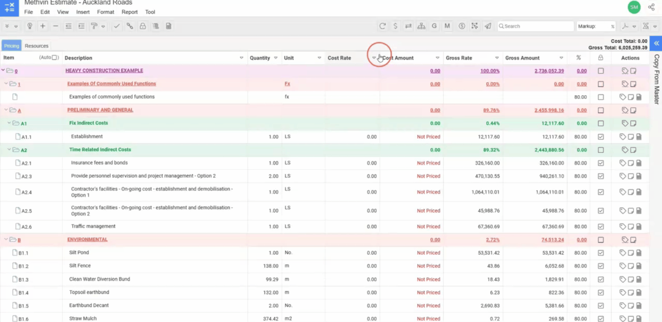The height and width of the screenshot is (322, 662).
Task: Click the calculator icon in toolbar
Action: coord(168,26)
